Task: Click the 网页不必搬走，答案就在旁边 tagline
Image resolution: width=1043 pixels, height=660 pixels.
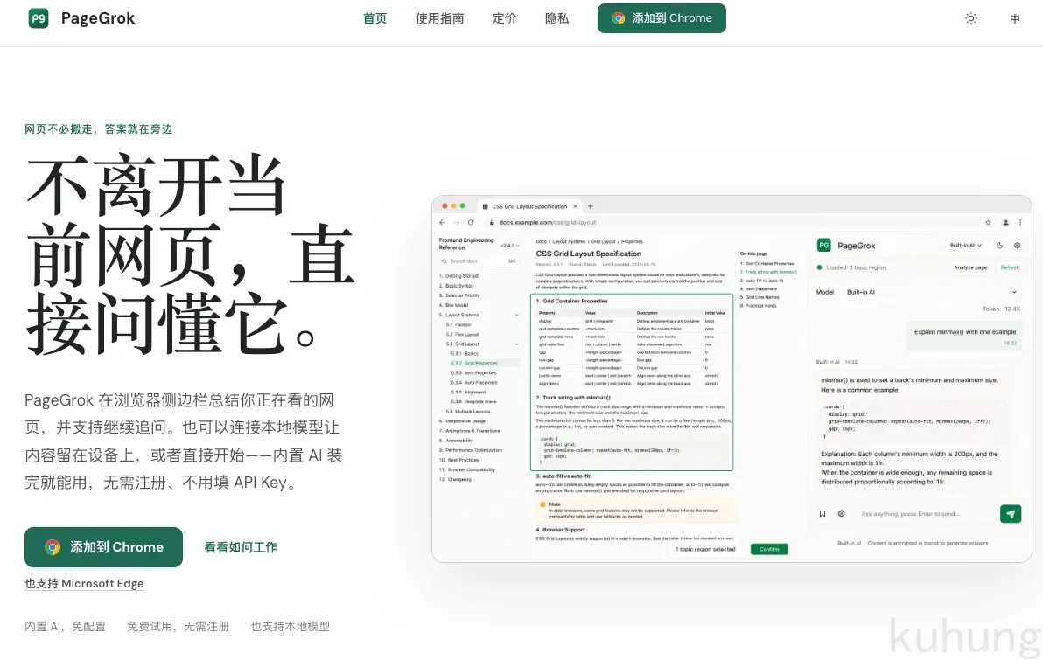Action: click(x=99, y=129)
